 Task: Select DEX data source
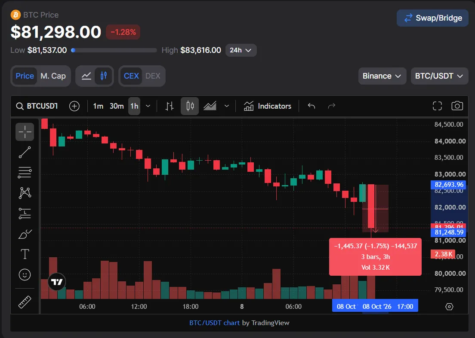[153, 76]
